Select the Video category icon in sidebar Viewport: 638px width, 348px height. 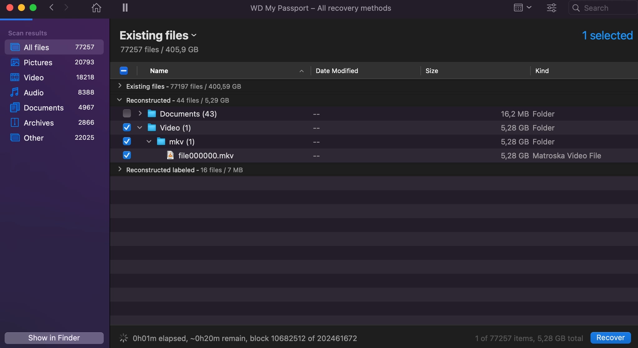click(x=15, y=78)
